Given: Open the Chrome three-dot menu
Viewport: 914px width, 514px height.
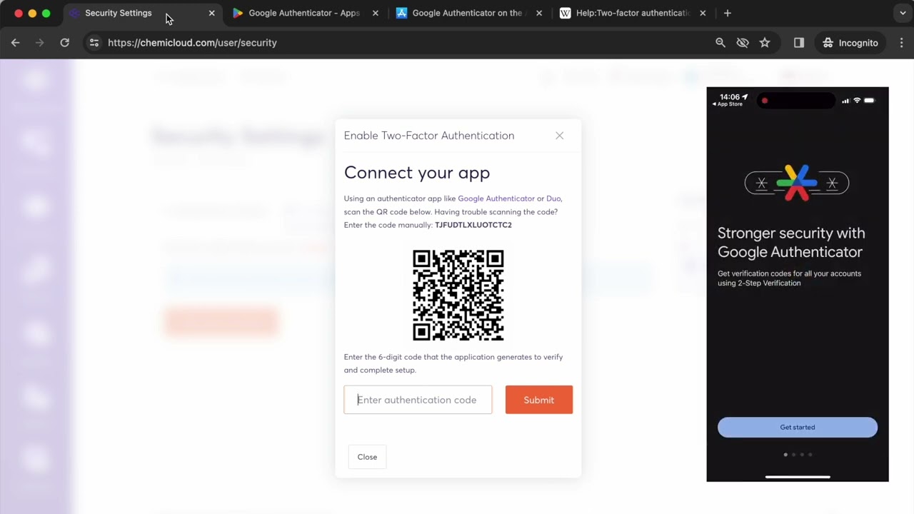Looking at the screenshot, I should [902, 43].
